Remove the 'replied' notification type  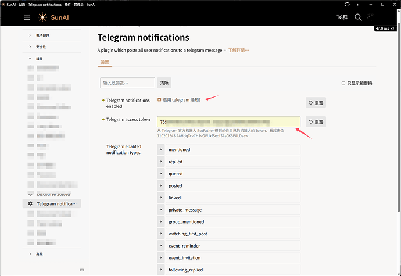click(x=161, y=162)
